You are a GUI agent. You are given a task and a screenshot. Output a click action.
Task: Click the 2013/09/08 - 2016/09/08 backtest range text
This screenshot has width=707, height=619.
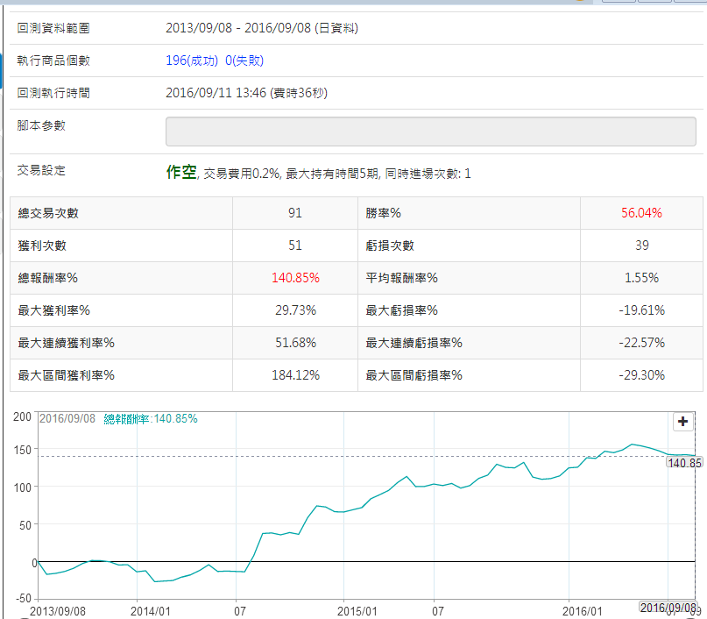point(261,28)
